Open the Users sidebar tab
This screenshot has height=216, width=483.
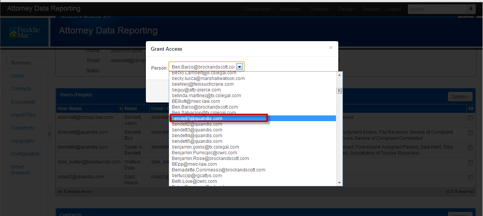point(18,76)
